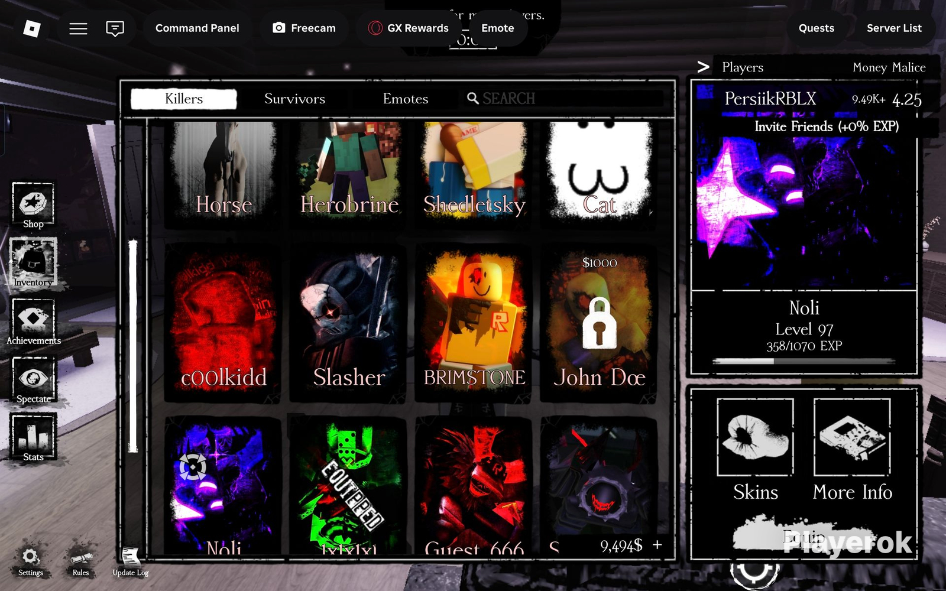This screenshot has height=591, width=946.
Task: Click Invite Friends (+0% EXP)
Action: click(827, 126)
